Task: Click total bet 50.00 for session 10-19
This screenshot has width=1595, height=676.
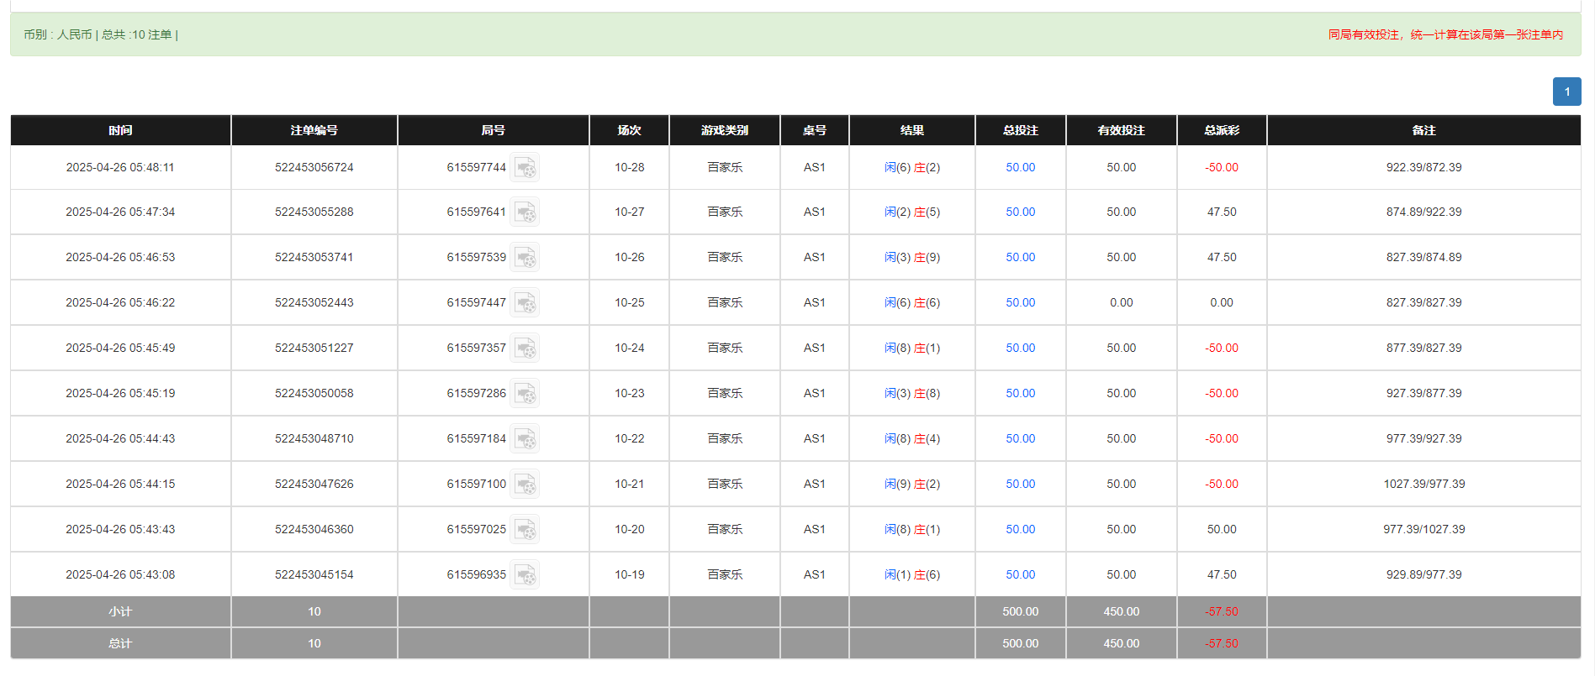Action: coord(1020,575)
